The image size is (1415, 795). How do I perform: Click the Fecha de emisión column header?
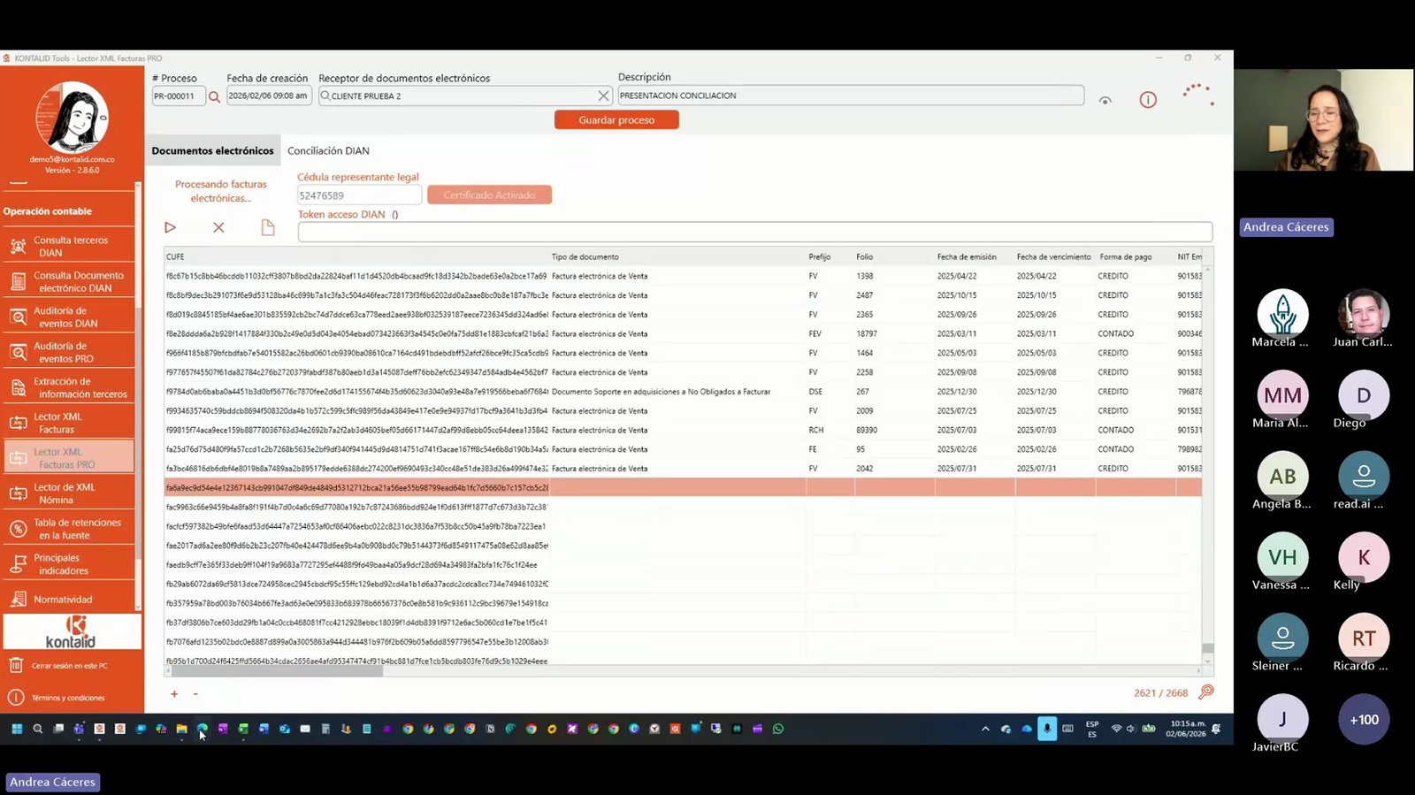pos(967,257)
